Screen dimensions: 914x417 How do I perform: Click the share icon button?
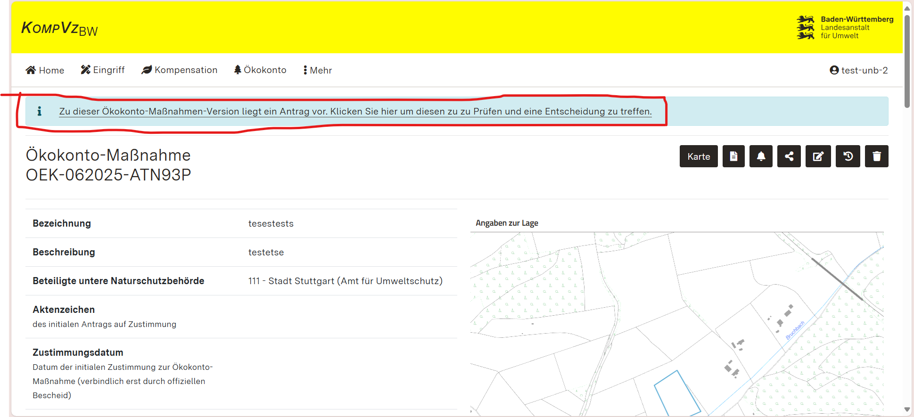(x=789, y=156)
